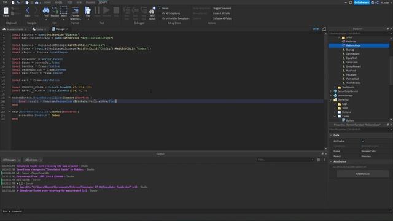Close the Manager script tab
This screenshot has height=221, width=393.
(x=67, y=29)
